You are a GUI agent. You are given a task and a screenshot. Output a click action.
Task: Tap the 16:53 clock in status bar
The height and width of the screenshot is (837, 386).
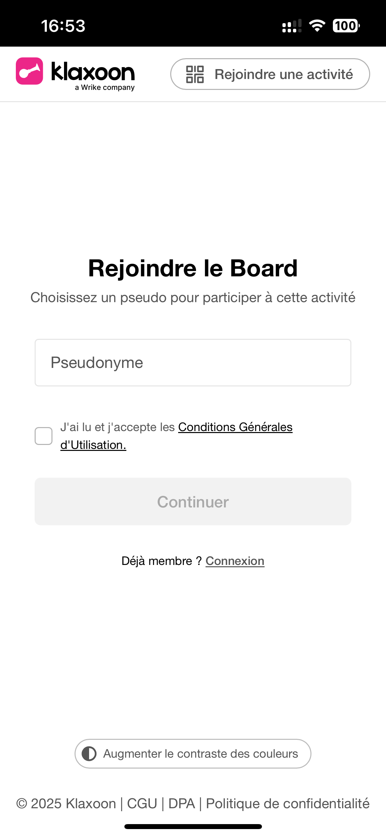63,26
